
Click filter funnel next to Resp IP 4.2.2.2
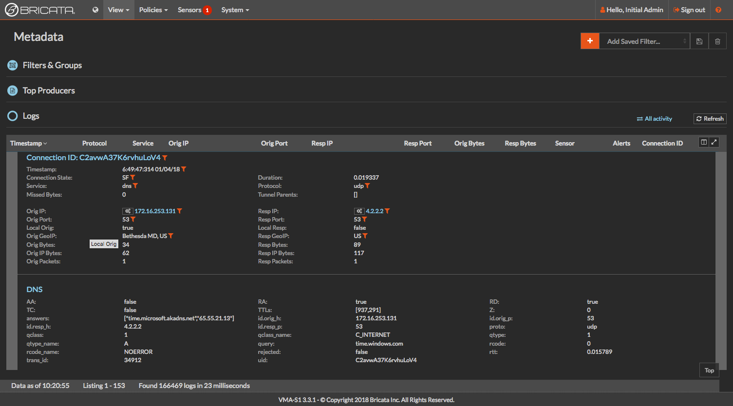pyautogui.click(x=387, y=211)
